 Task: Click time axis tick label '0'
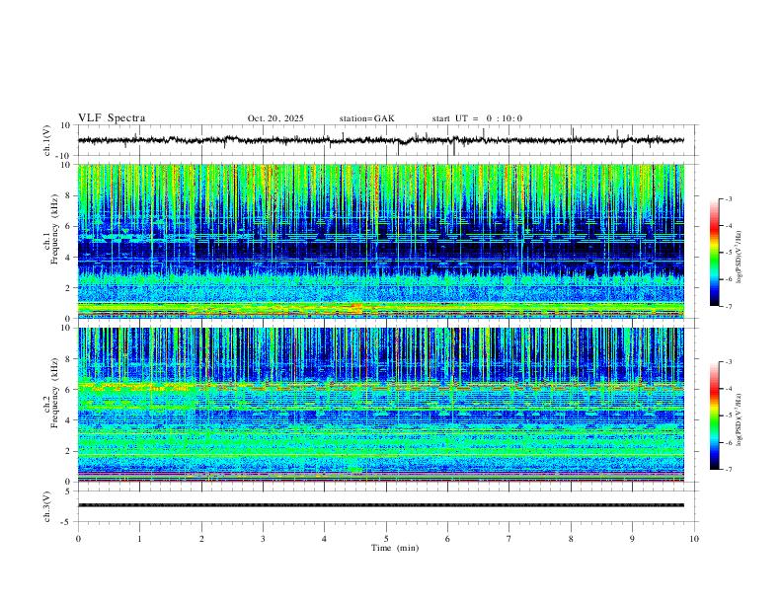pyautogui.click(x=78, y=539)
